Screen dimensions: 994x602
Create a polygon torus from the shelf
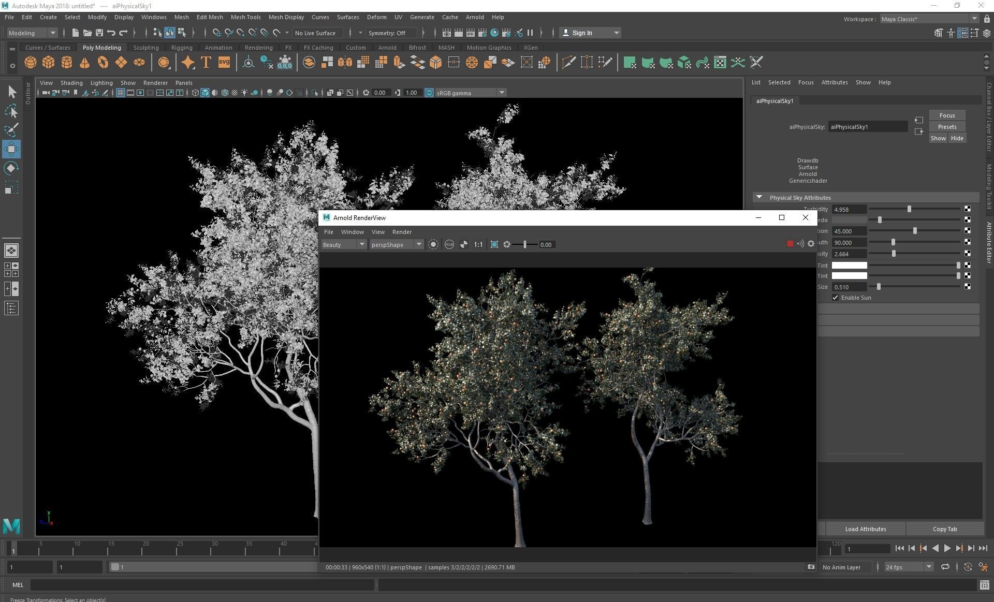[103, 63]
